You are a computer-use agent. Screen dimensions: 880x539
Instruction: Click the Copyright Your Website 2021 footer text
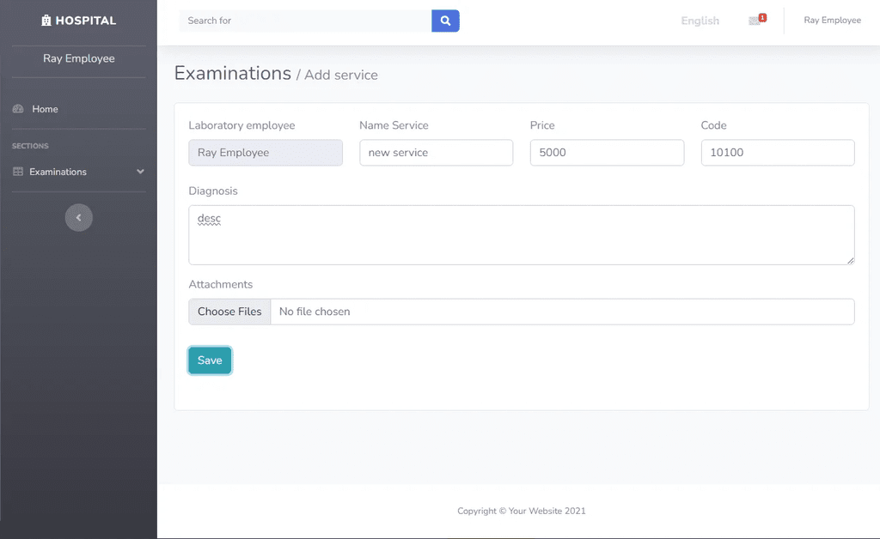pyautogui.click(x=522, y=511)
